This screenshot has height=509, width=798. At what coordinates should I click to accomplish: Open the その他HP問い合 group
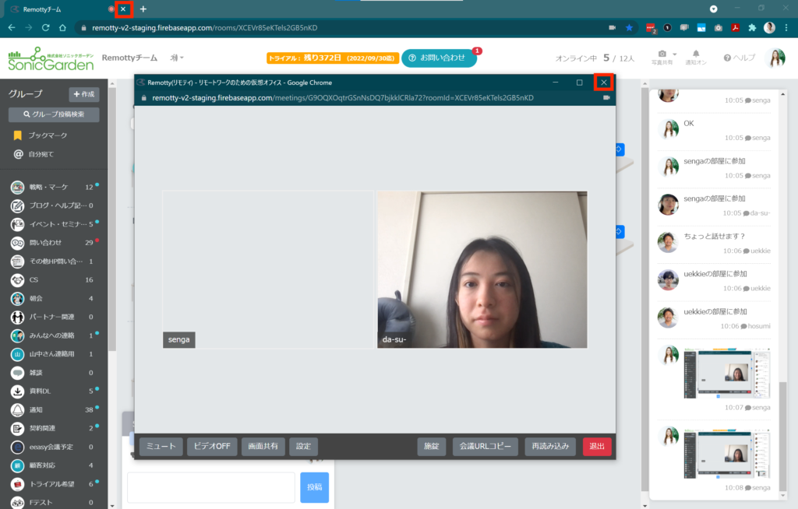pos(54,262)
